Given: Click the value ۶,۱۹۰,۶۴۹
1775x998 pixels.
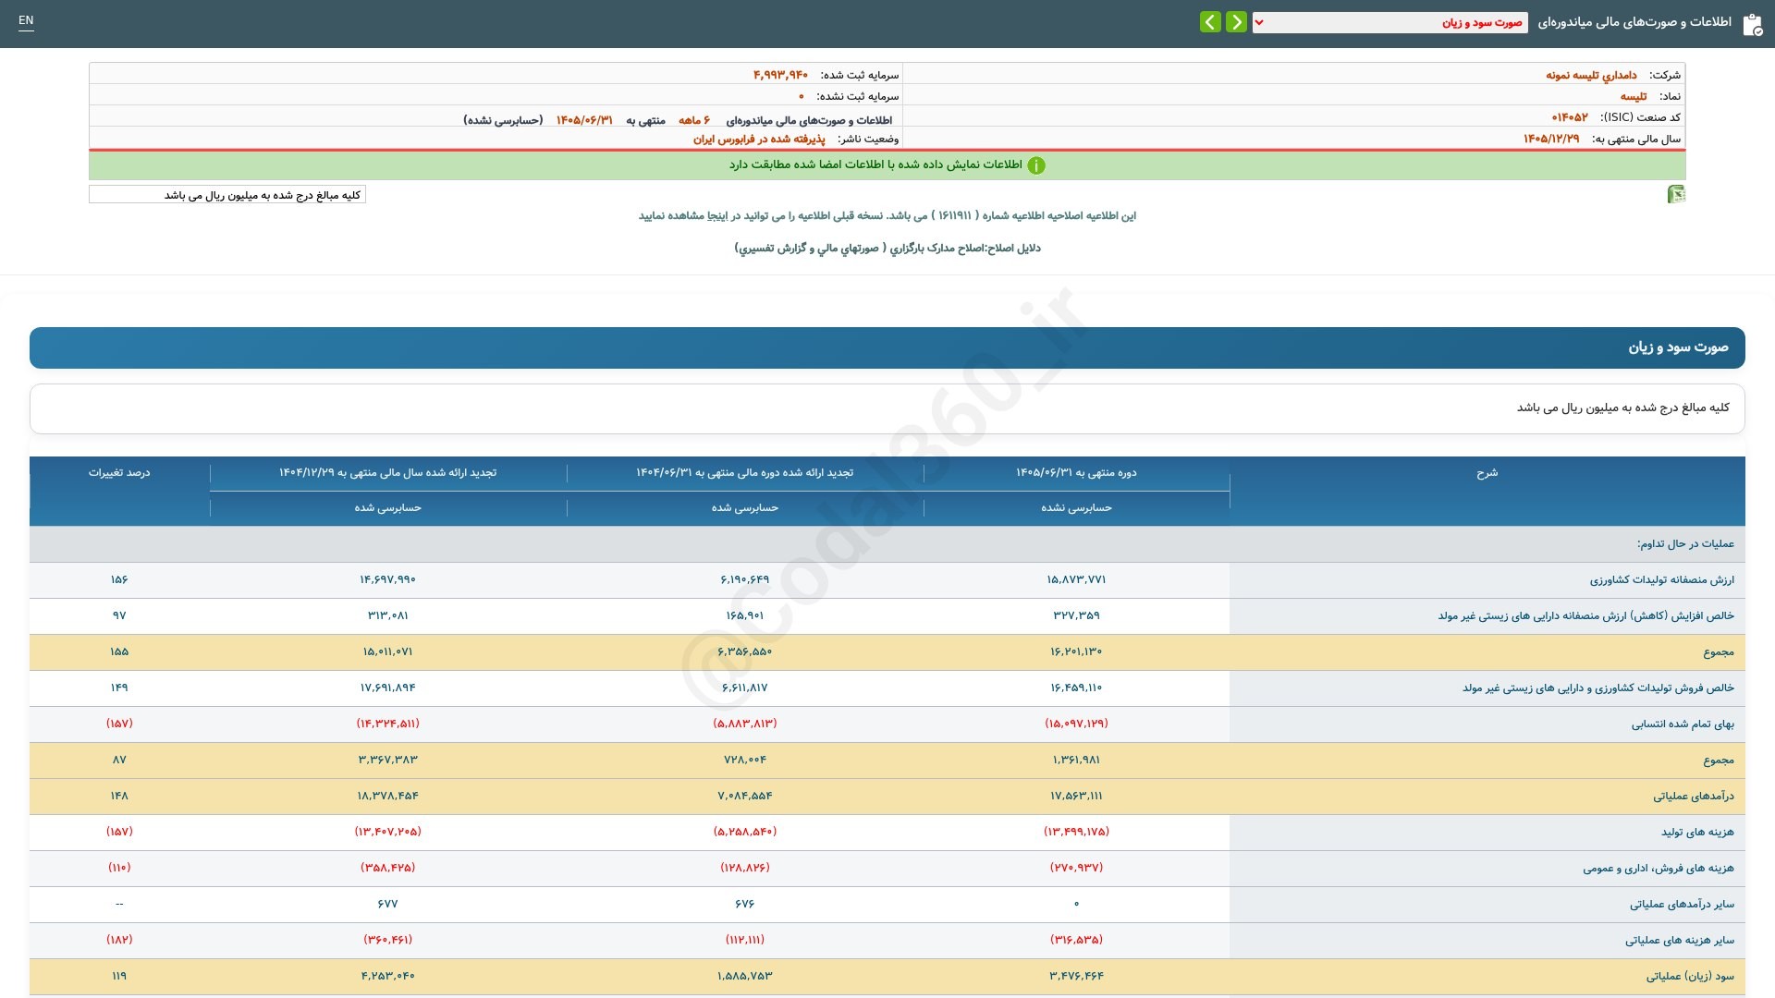Looking at the screenshot, I should (744, 579).
